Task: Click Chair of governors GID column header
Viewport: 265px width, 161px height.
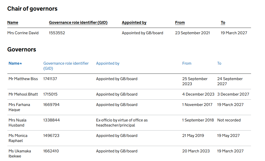Action: [78, 23]
